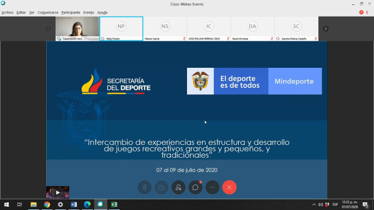The image size is (374, 210).
Task: Open Windows Action Center notifications
Action: point(366,204)
